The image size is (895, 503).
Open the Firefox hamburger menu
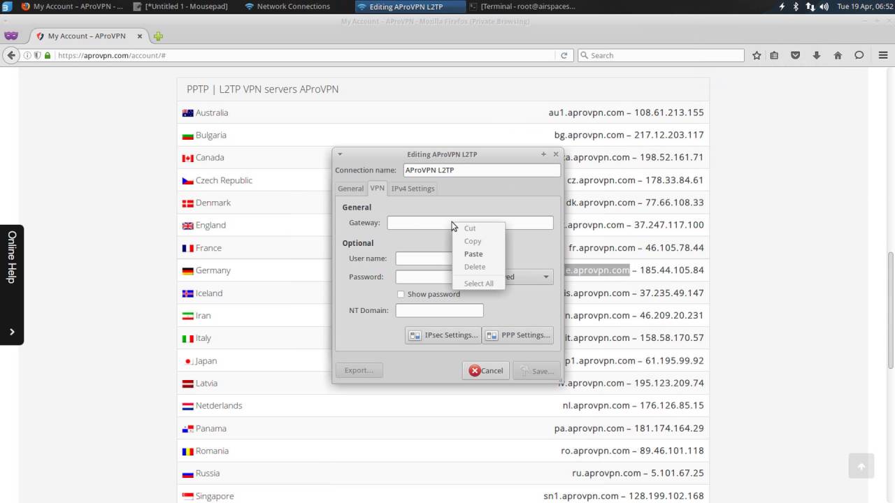click(x=883, y=55)
